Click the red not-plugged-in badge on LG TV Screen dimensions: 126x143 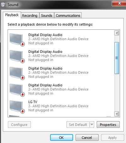[x=22, y=111]
